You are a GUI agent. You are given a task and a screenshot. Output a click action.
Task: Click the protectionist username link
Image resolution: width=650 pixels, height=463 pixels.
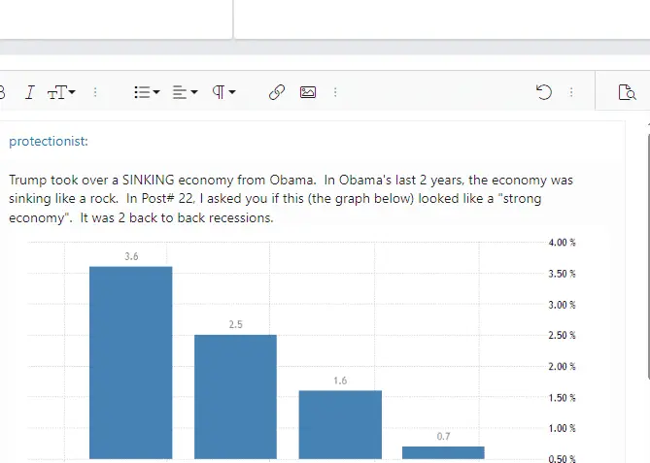pyautogui.click(x=49, y=142)
